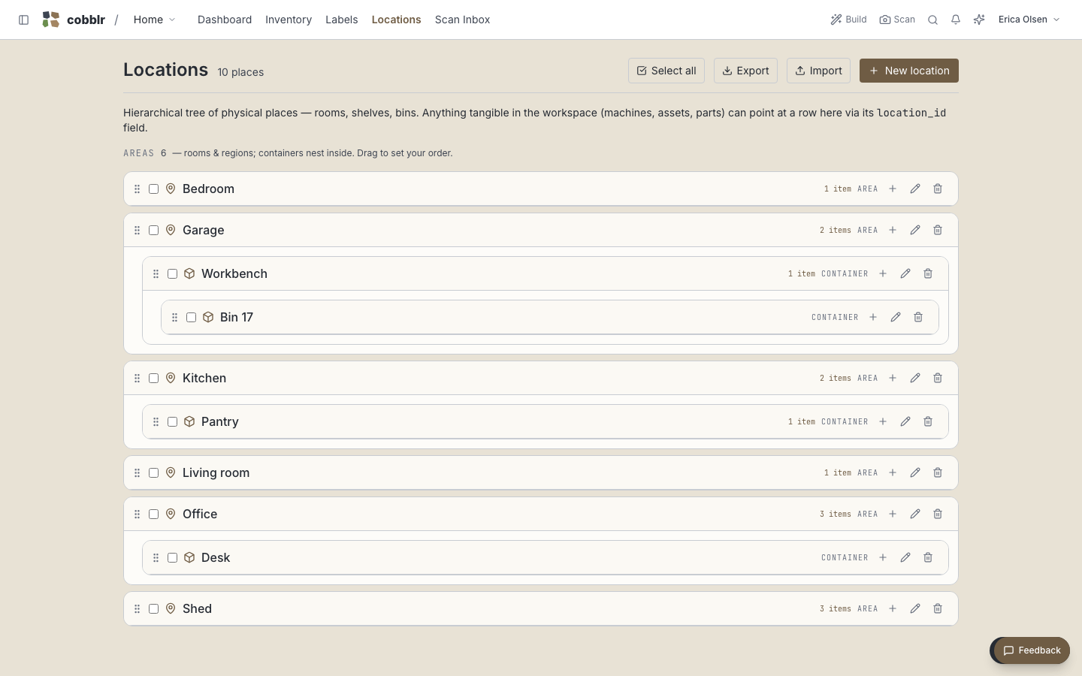Grab the Office row drag handle

pos(137,514)
